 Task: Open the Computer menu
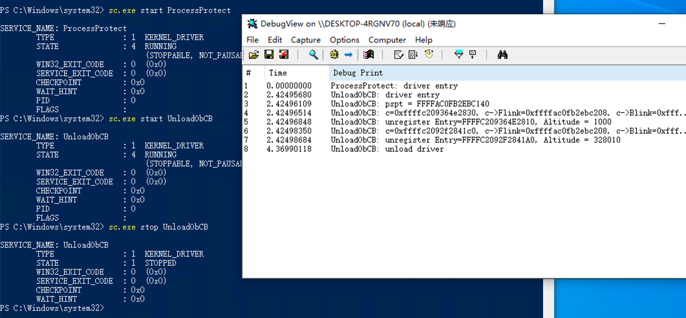387,39
